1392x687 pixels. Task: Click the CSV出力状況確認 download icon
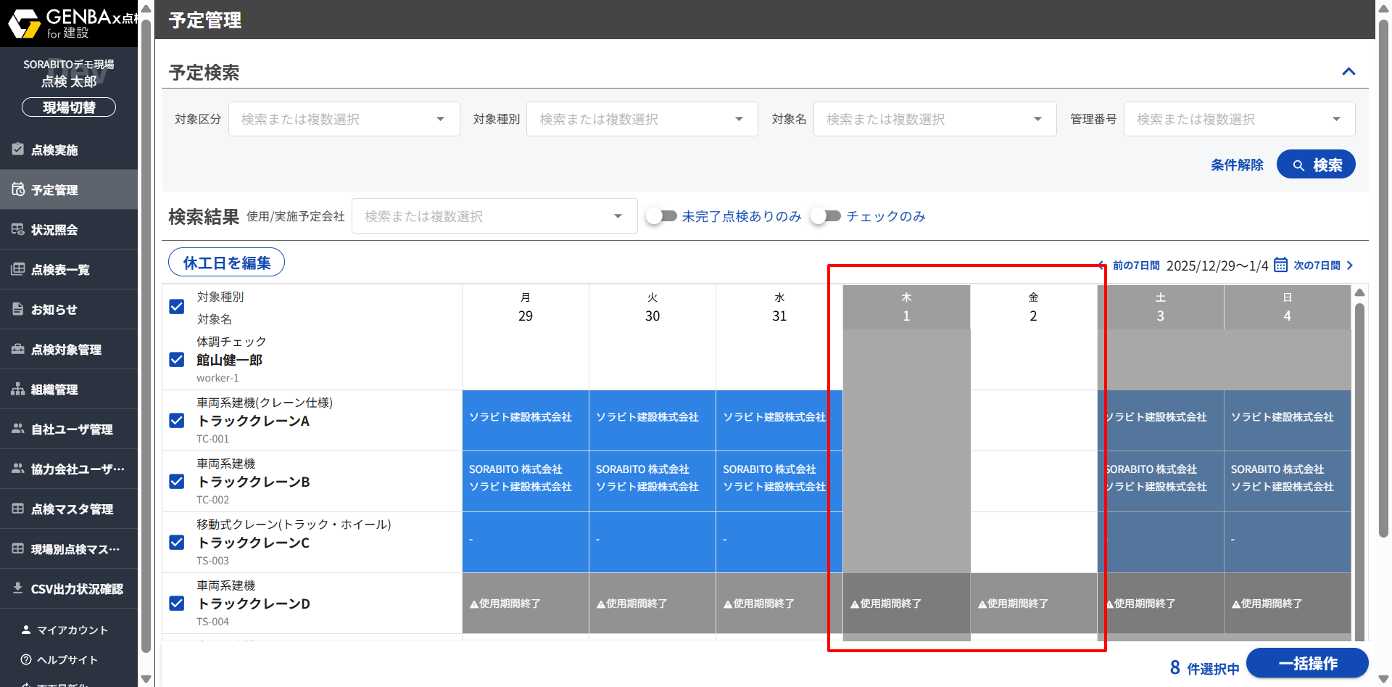coord(18,588)
